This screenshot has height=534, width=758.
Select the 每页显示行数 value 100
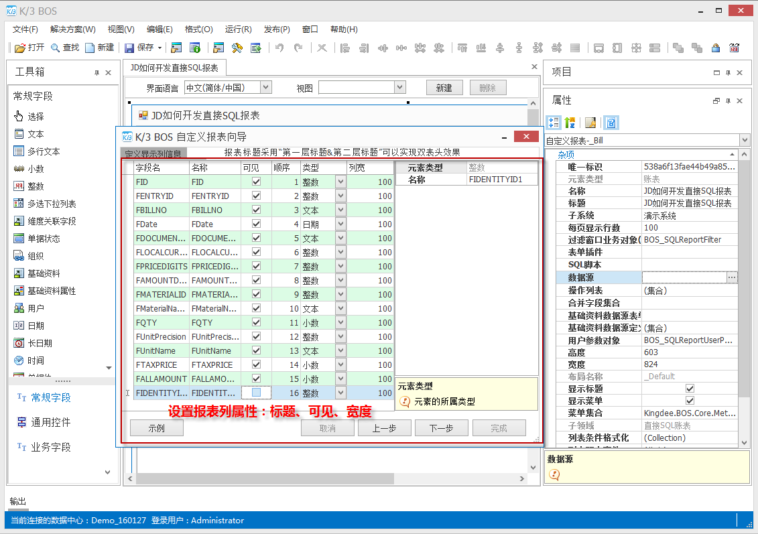(690, 227)
